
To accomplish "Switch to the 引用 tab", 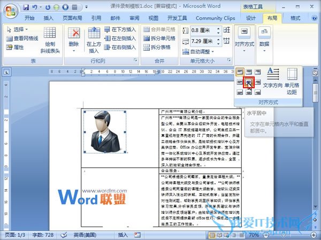I will point(96,18).
